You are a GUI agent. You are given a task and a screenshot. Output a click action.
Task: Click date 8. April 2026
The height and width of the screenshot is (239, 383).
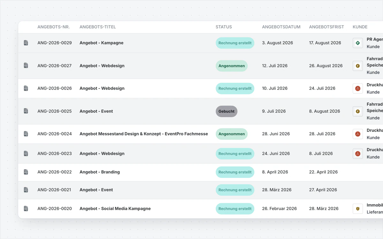[275, 172]
